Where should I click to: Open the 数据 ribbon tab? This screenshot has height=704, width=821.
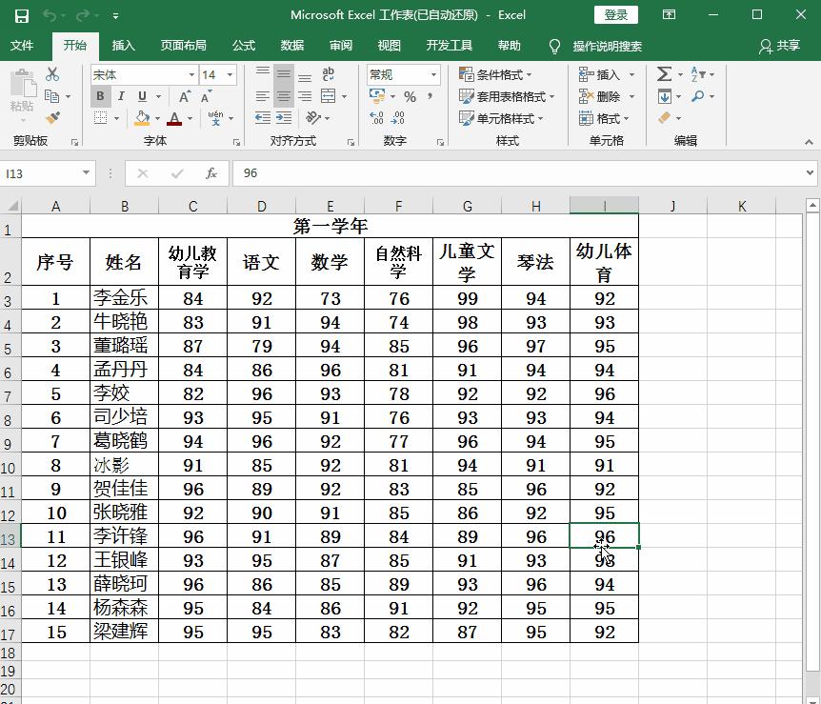(x=291, y=46)
